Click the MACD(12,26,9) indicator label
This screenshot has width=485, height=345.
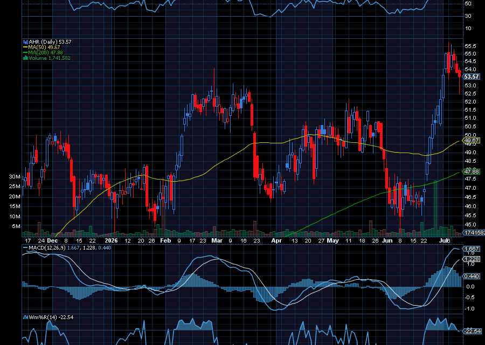(47, 248)
